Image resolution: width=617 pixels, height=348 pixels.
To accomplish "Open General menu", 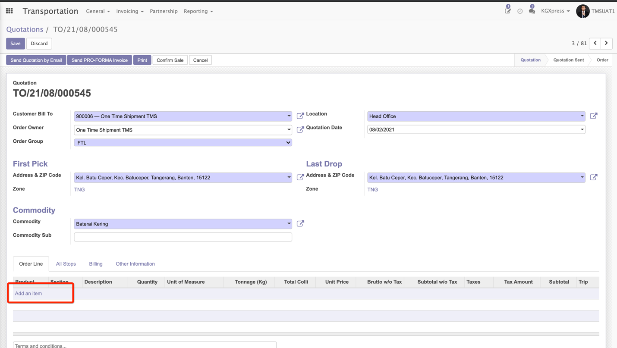I will (x=98, y=11).
